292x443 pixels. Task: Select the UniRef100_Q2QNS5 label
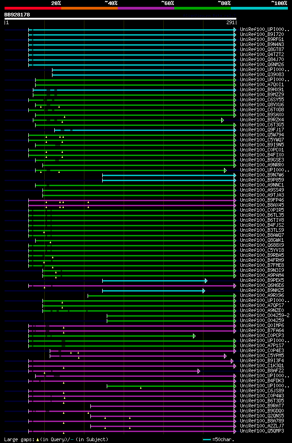(262, 416)
